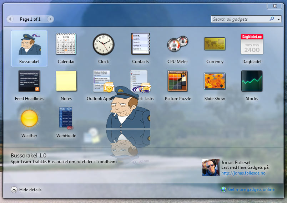
Task: Open the Picture Puzzle gadget
Action: click(x=177, y=81)
